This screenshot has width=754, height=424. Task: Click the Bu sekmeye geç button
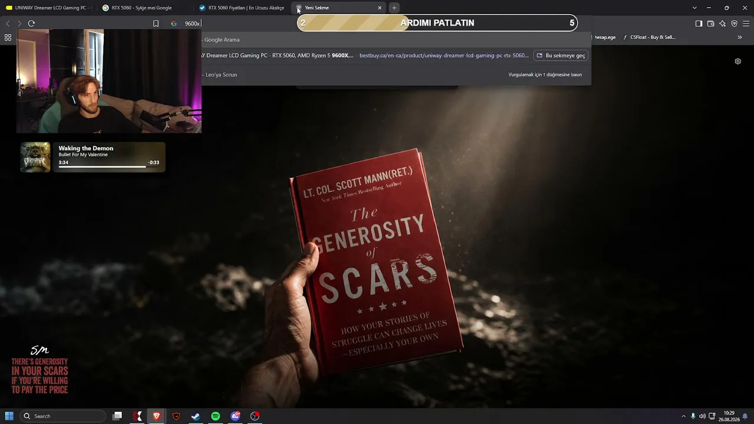point(560,55)
